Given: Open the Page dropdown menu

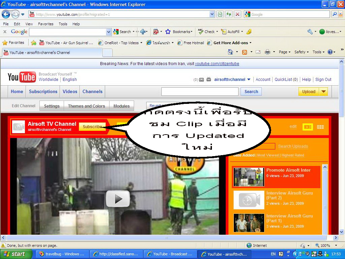Looking at the screenshot, I should coord(285,52).
